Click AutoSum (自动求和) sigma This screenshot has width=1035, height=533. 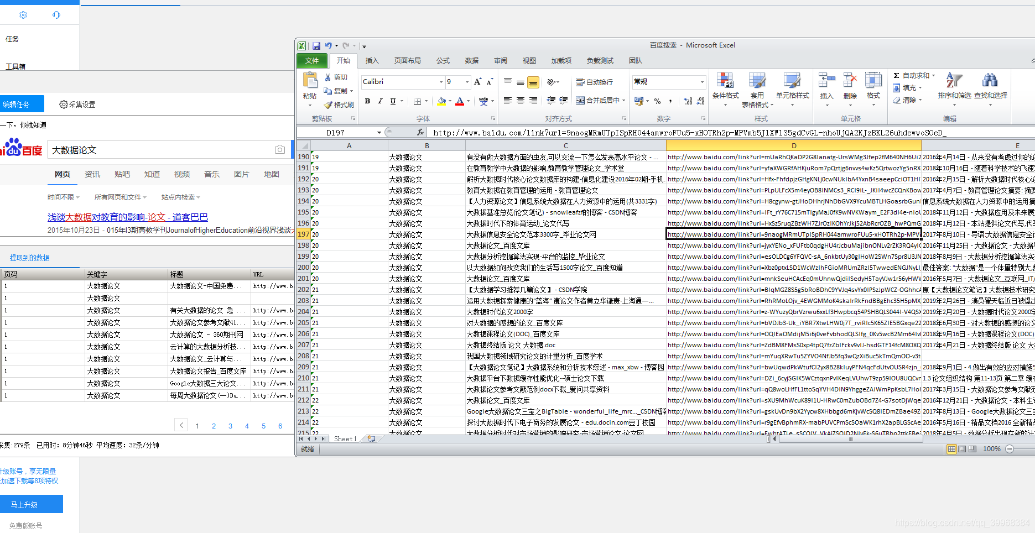(x=914, y=76)
